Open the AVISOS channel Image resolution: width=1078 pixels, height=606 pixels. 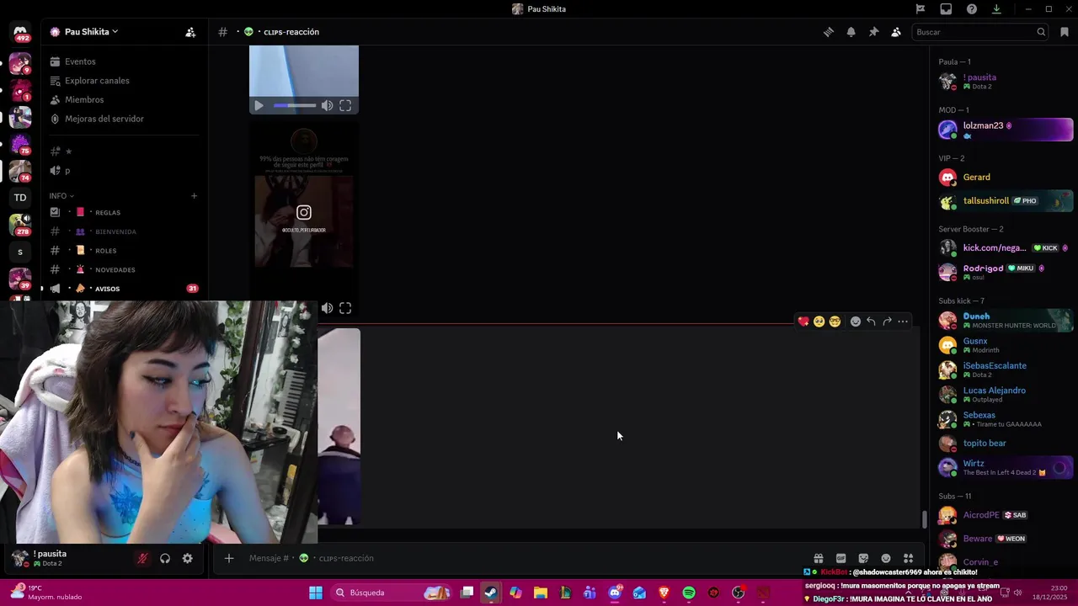coord(125,289)
